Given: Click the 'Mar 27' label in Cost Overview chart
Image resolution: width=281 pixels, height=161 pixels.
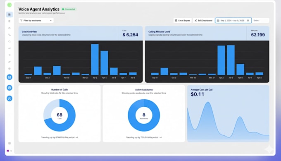Looking at the screenshot, I should (x=85, y=78).
